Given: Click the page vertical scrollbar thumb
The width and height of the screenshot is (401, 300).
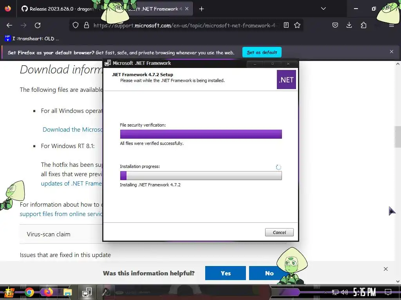Looking at the screenshot, I should (x=398, y=137).
